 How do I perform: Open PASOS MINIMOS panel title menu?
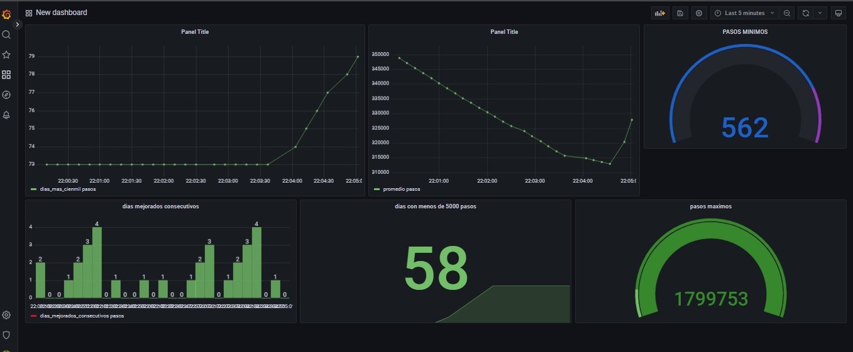tap(745, 31)
